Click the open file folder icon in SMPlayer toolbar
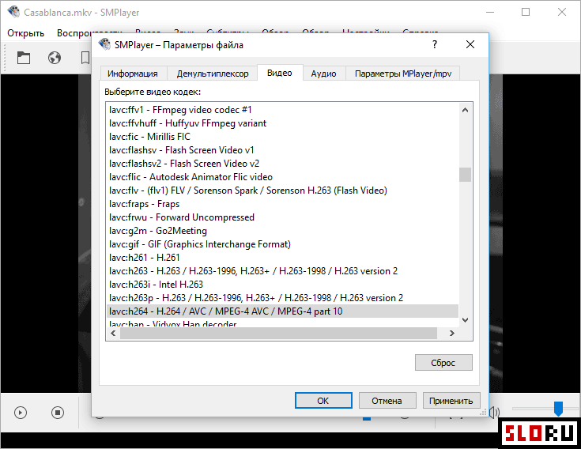581x449 pixels. tap(24, 58)
